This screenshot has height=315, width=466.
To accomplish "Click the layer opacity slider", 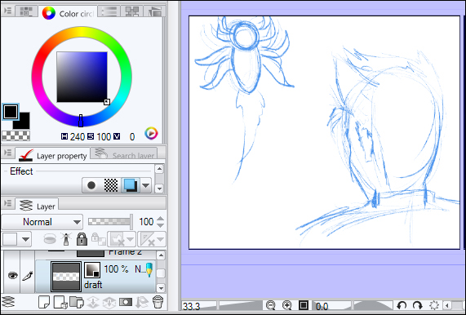I will click(x=110, y=222).
